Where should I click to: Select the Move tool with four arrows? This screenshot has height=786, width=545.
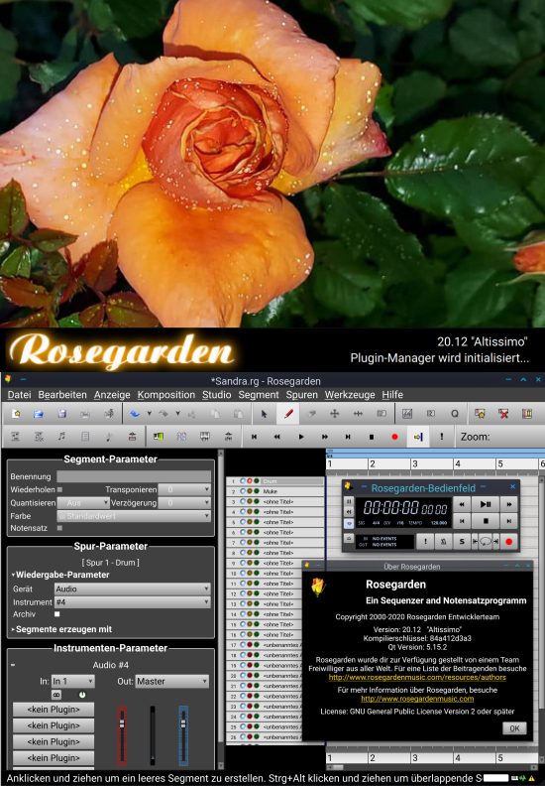334,414
